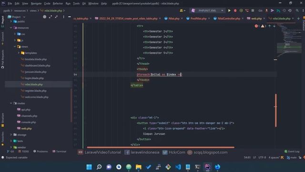Open the PHPUNIT.XML run configuration dropdown
Image resolution: width=305 pixels, height=172 pixels.
coord(207,11)
